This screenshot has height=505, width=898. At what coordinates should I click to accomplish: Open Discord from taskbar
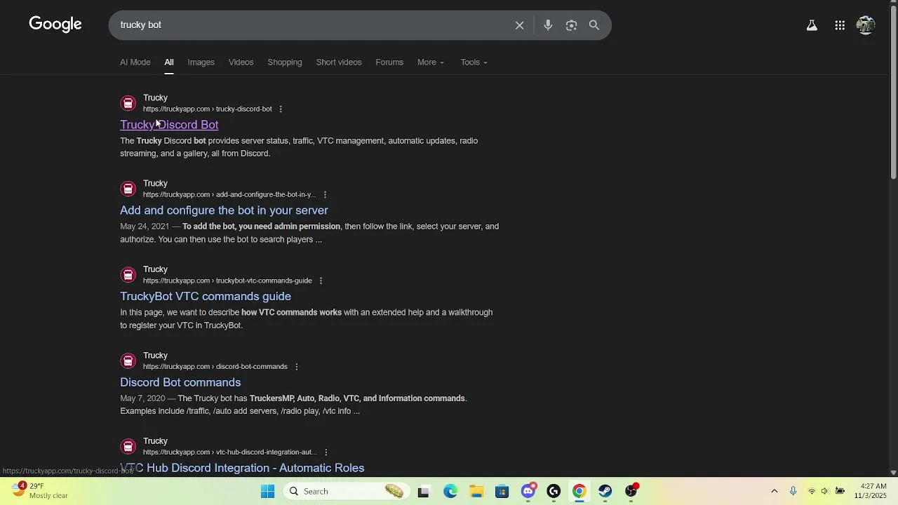(x=528, y=491)
